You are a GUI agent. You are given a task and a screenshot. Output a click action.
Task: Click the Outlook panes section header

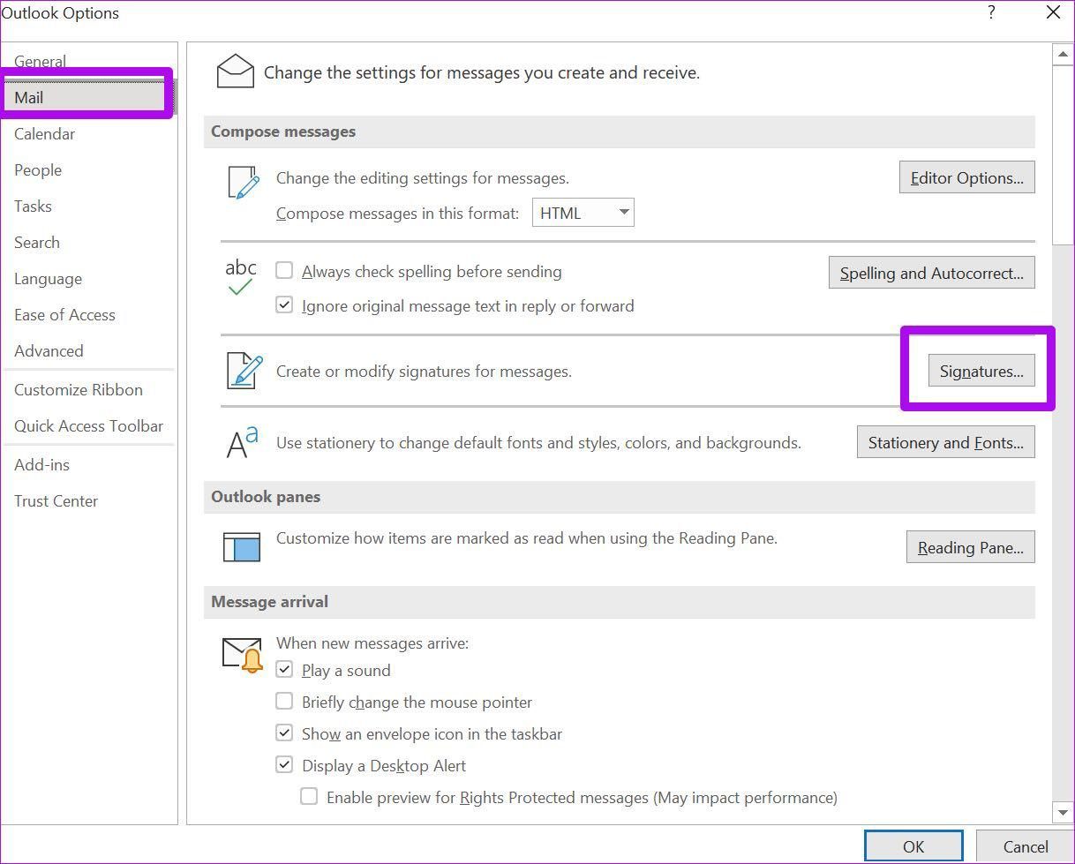619,497
